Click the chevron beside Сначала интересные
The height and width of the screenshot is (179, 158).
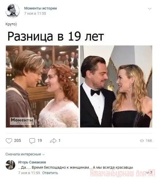click(43, 155)
